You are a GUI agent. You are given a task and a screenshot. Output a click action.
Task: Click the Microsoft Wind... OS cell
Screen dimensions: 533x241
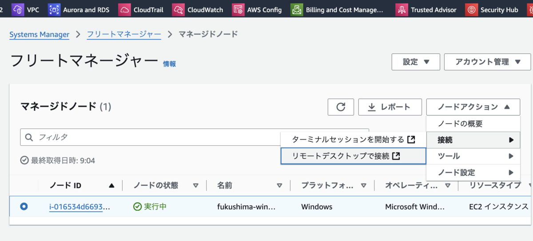click(415, 207)
